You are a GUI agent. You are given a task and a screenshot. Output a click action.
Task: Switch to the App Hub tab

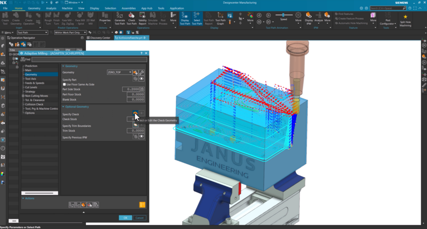(x=147, y=8)
